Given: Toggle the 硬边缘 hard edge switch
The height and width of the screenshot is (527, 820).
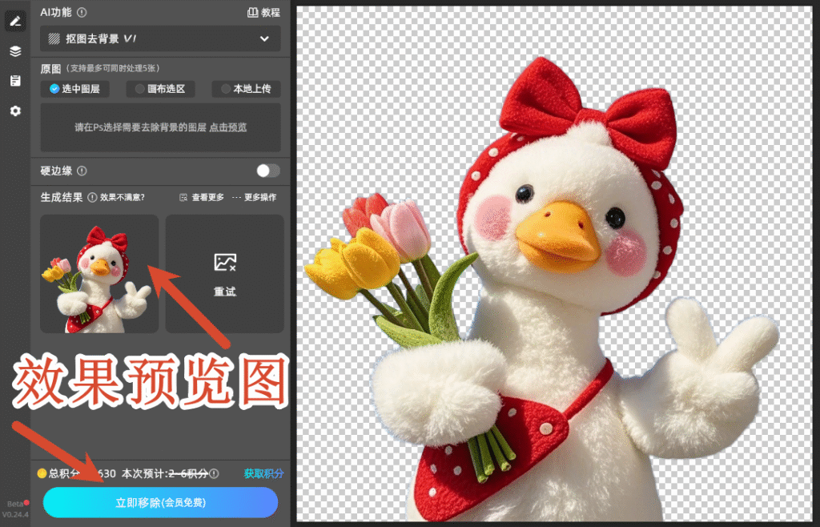Looking at the screenshot, I should click(268, 171).
